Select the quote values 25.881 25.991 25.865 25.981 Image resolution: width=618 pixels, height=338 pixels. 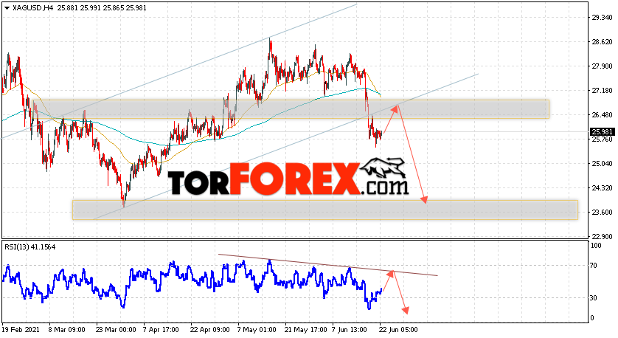click(x=102, y=8)
